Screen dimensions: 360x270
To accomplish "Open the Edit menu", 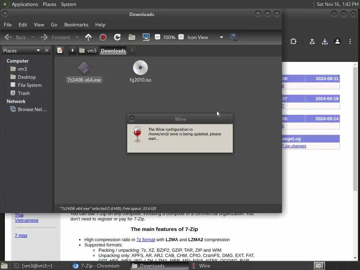I will [x=23, y=25].
